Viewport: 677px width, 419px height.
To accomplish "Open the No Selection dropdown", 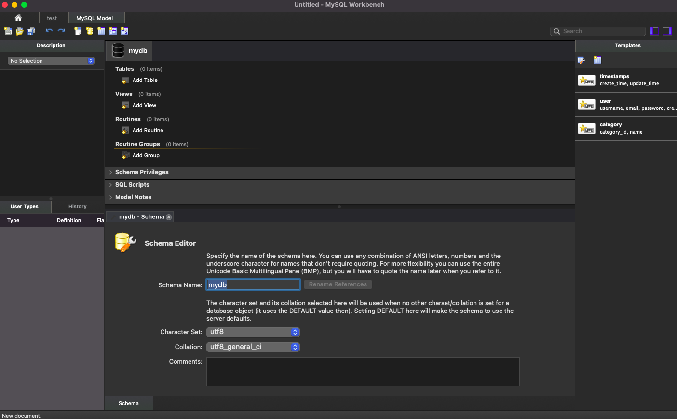I will pyautogui.click(x=51, y=61).
